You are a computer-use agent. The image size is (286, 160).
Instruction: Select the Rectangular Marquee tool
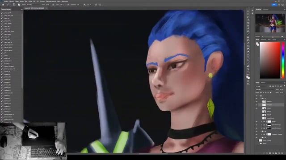(x=248, y=14)
